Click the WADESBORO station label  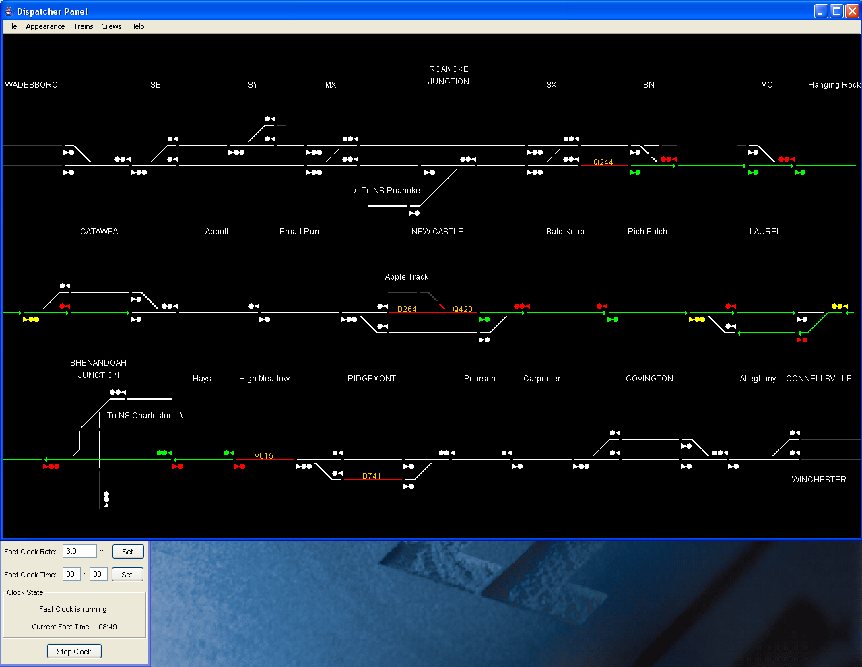click(32, 85)
